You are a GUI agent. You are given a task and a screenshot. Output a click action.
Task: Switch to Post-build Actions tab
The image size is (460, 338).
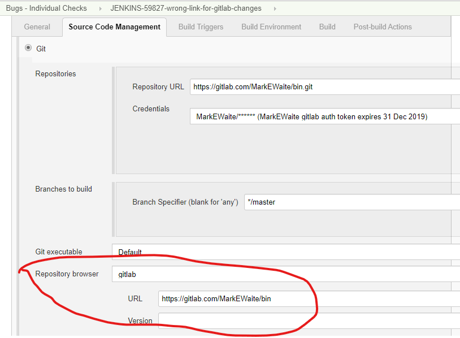383,27
